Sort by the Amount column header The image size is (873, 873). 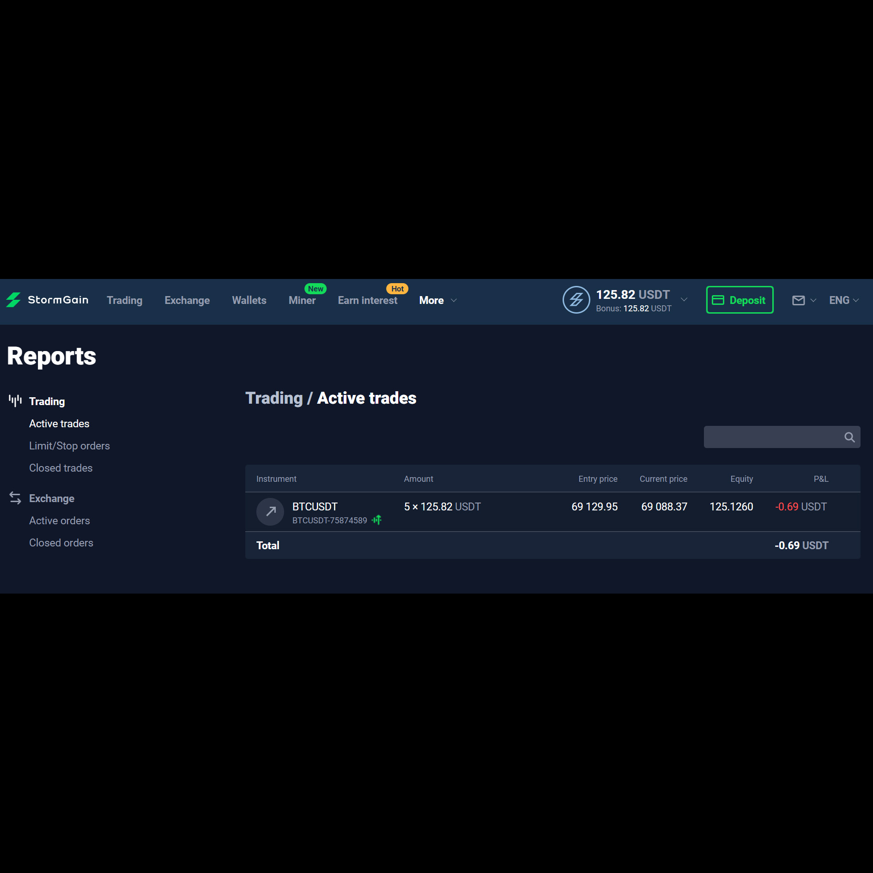pyautogui.click(x=418, y=479)
